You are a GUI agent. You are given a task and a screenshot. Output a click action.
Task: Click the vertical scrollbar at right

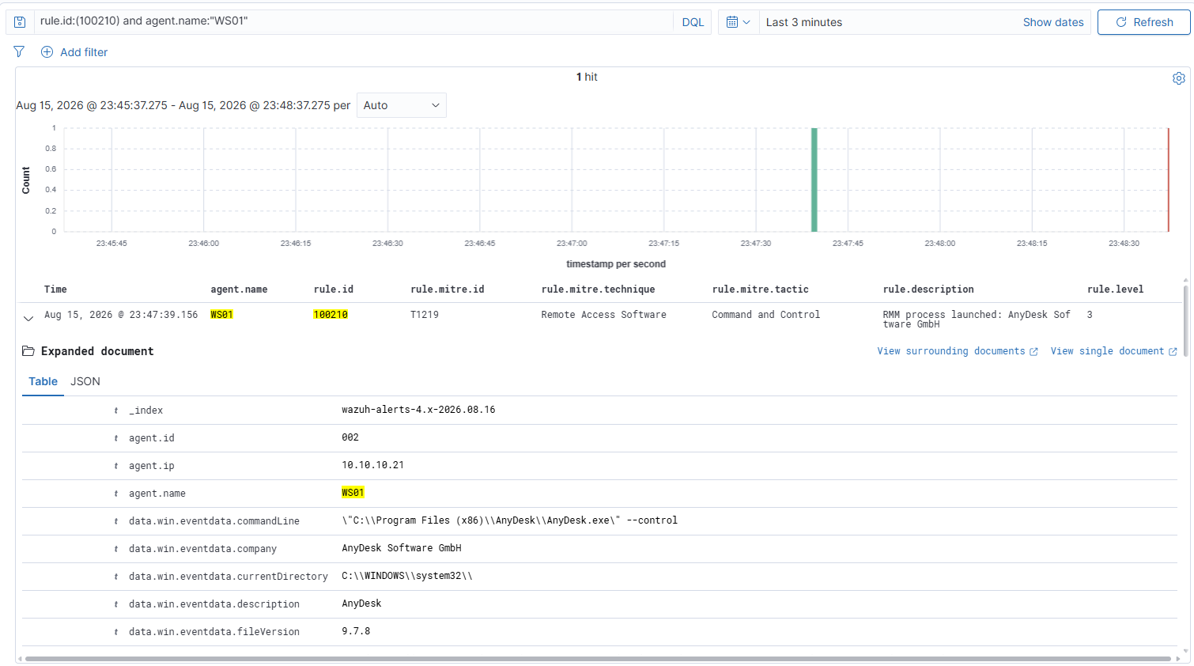click(x=1185, y=321)
